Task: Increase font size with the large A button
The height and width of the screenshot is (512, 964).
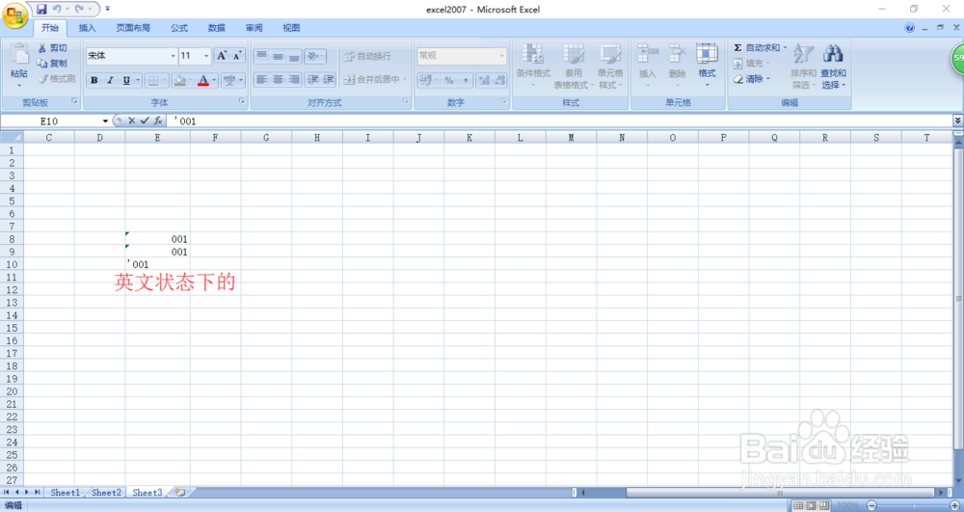Action: point(222,56)
